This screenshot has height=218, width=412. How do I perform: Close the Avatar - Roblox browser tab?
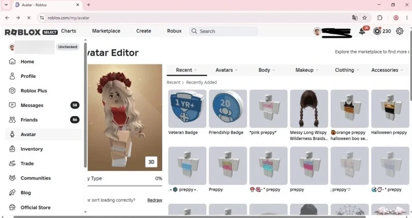pos(78,5)
